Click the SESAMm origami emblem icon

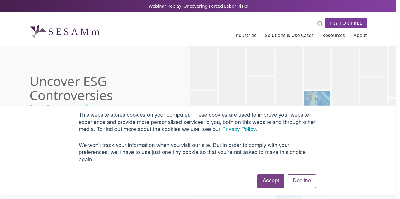[38, 31]
